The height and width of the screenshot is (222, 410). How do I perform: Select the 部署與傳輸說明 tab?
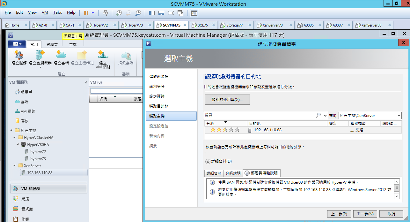(261, 173)
